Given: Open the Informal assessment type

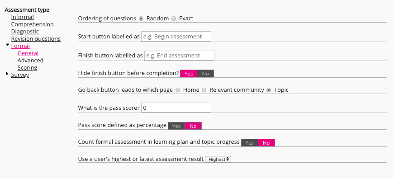Looking at the screenshot, I should (22, 17).
